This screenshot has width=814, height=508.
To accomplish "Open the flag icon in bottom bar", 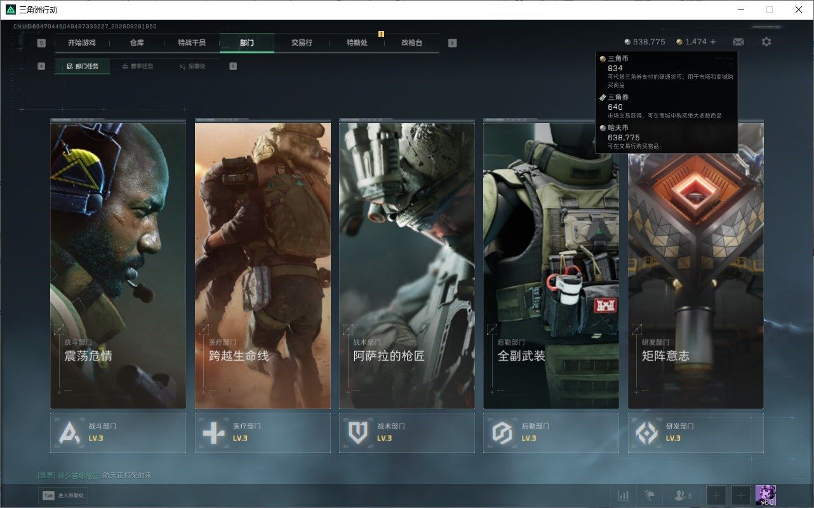I will [650, 495].
